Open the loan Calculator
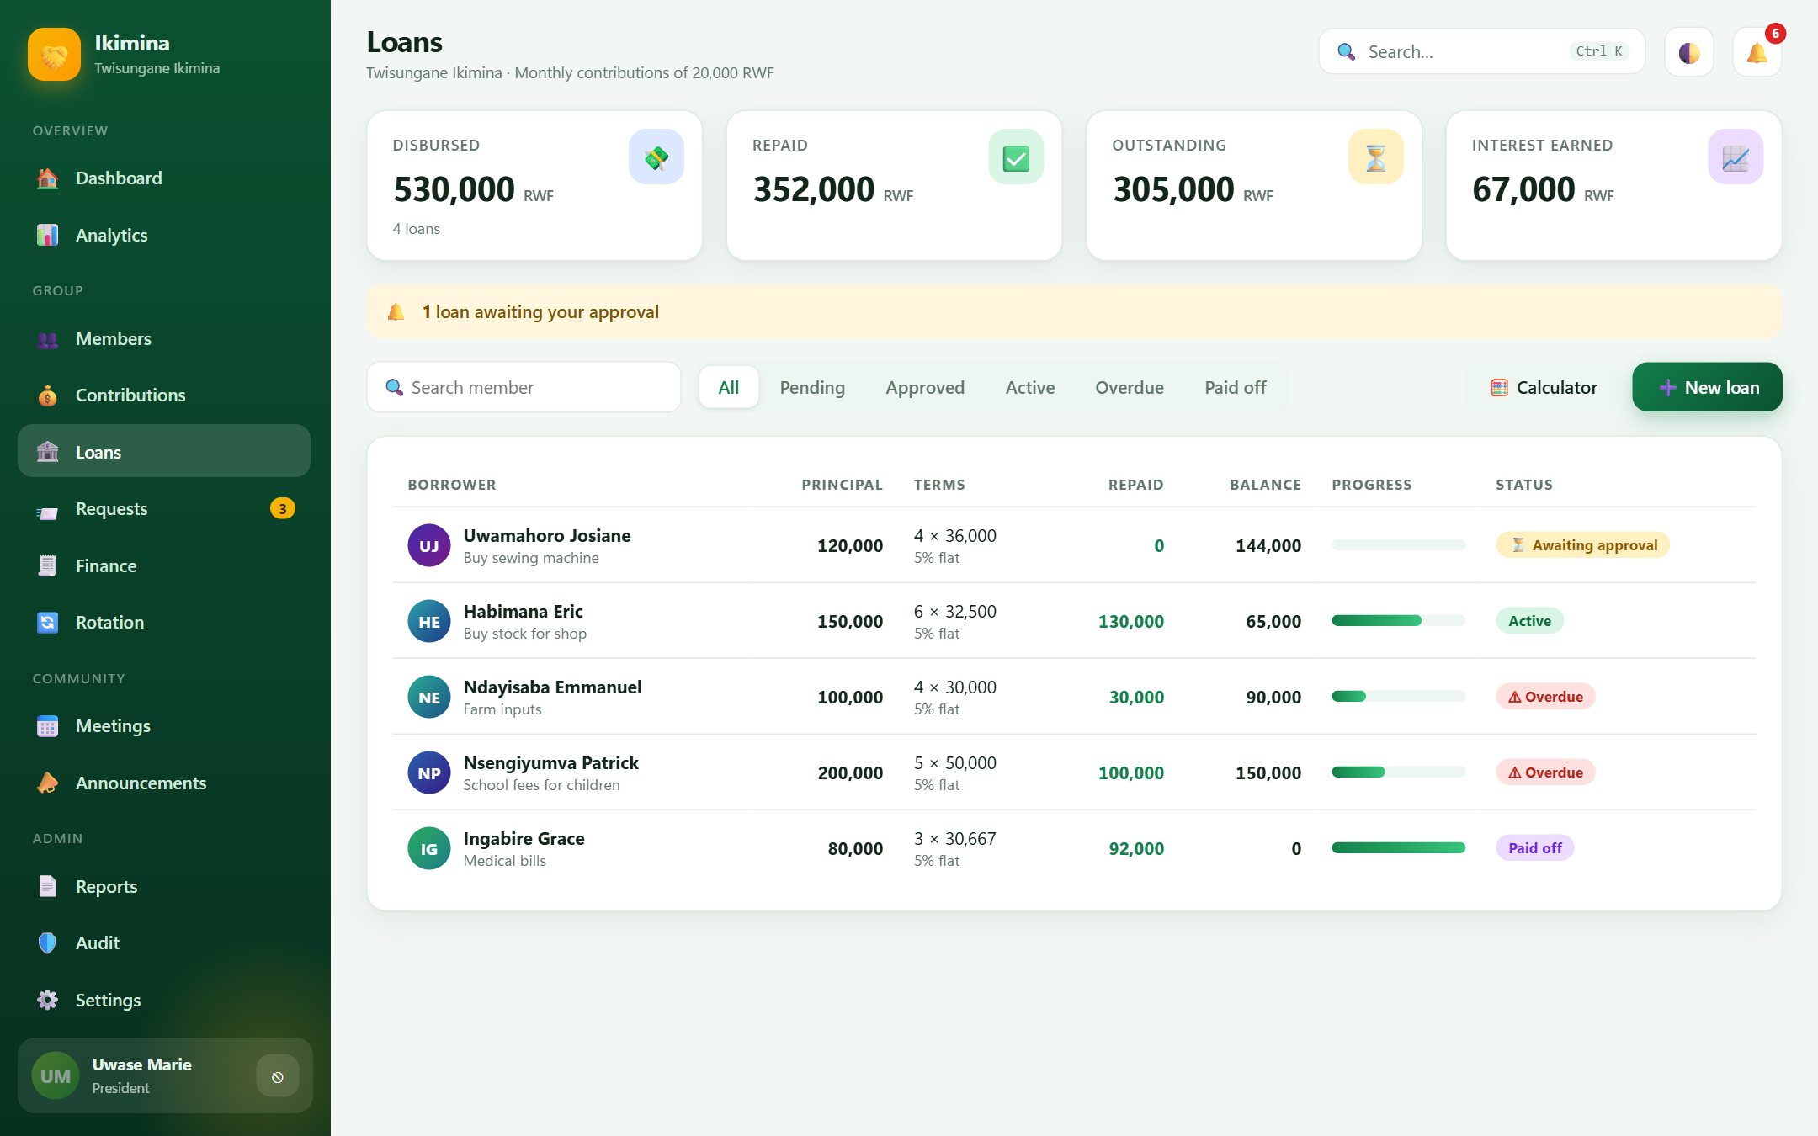1818x1136 pixels. click(1543, 387)
